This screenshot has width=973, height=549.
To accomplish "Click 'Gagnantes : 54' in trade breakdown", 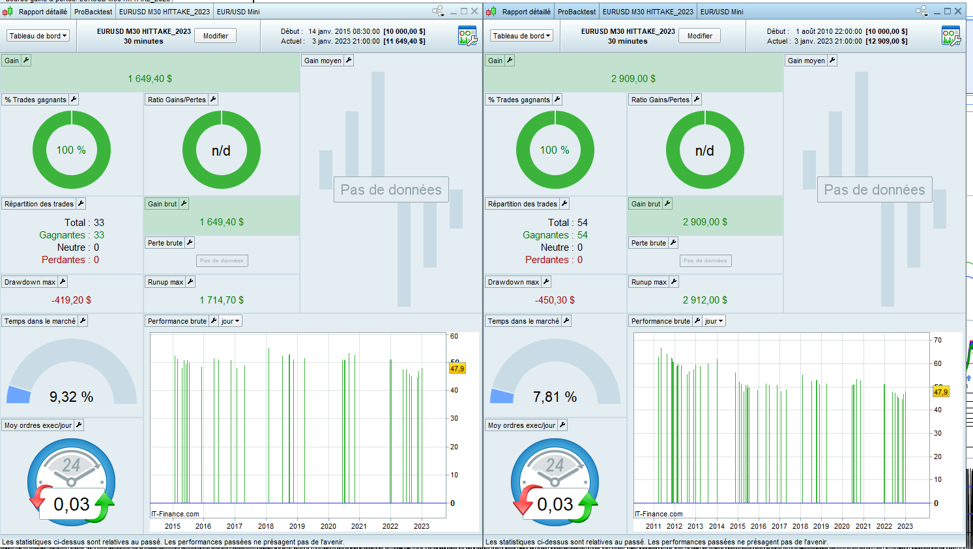I will coord(555,235).
